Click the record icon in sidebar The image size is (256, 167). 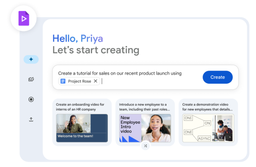click(x=31, y=99)
